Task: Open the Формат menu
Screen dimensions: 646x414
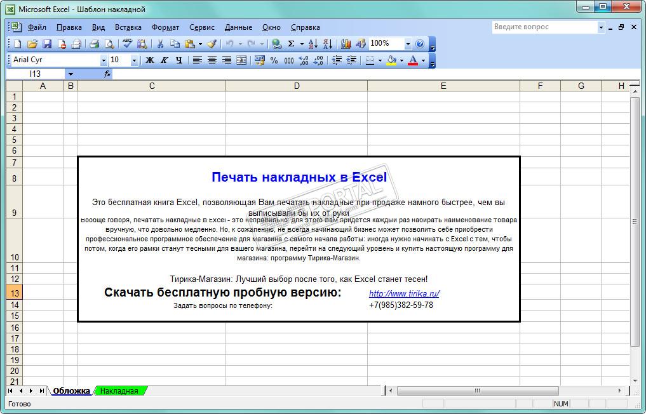Action: (165, 27)
